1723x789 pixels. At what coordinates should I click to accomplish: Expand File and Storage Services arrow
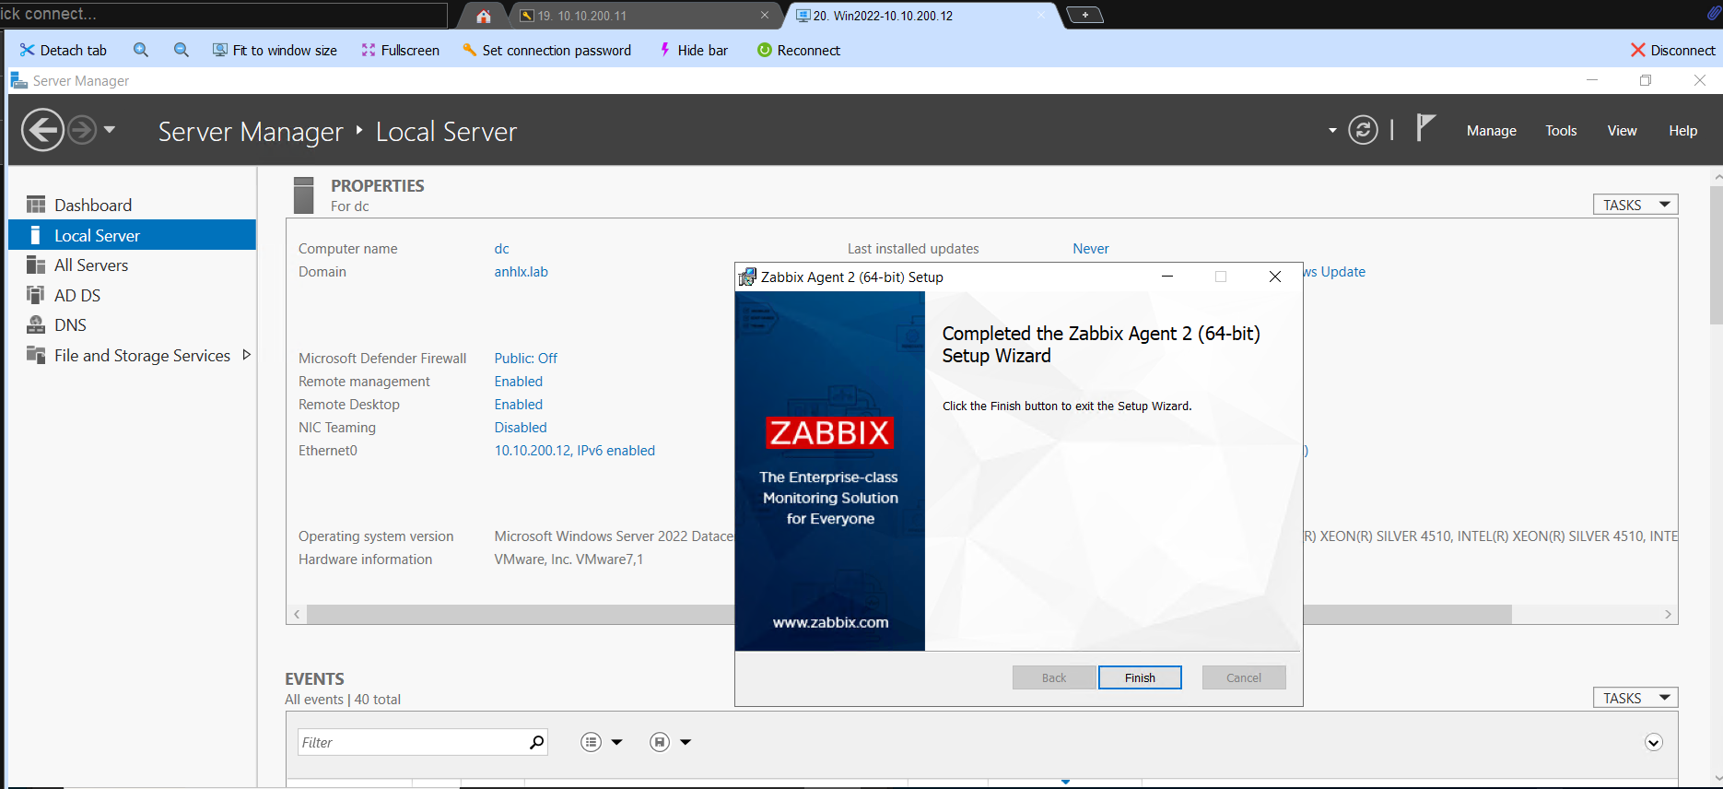click(x=246, y=355)
